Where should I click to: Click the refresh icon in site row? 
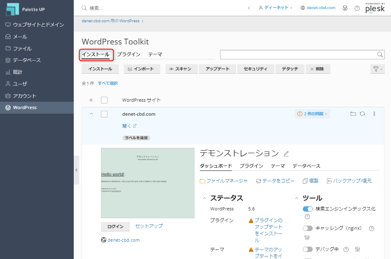[x=362, y=114]
